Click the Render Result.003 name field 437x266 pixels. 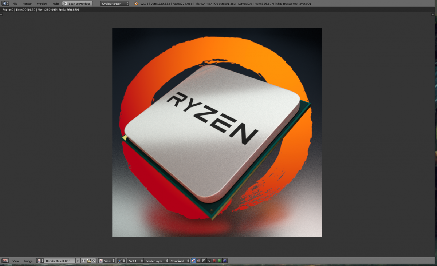60,261
